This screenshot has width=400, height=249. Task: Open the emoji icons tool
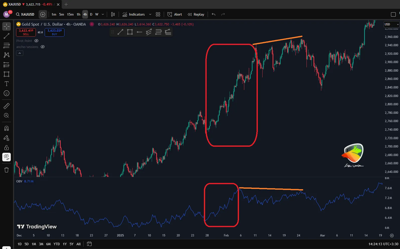click(7, 93)
